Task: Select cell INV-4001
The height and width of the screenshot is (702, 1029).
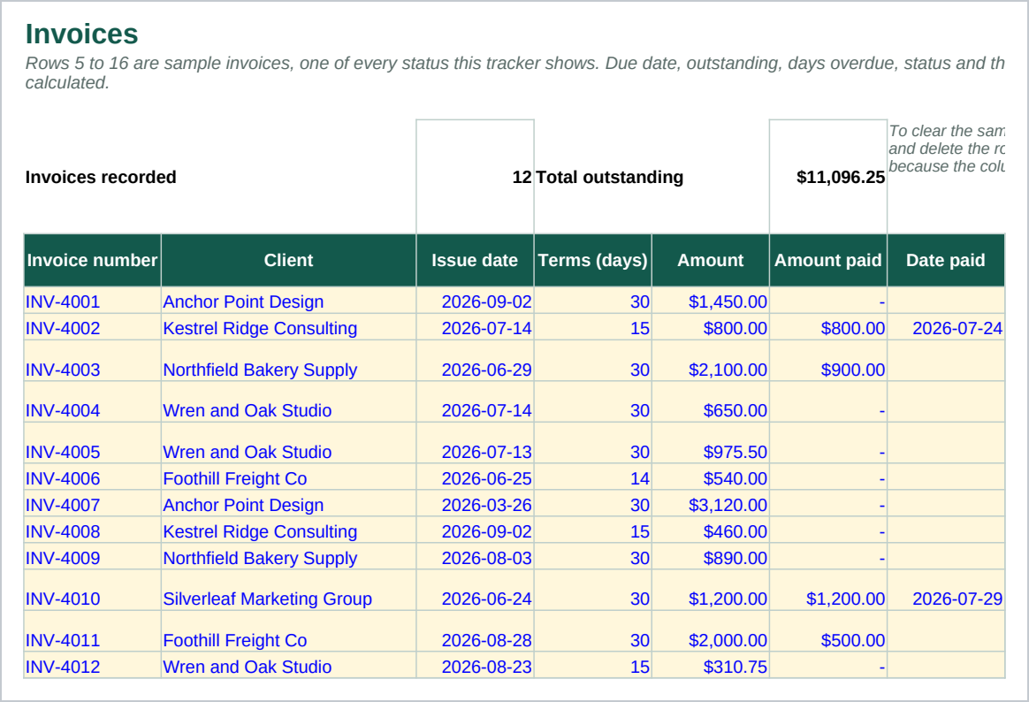Action: pyautogui.click(x=93, y=301)
